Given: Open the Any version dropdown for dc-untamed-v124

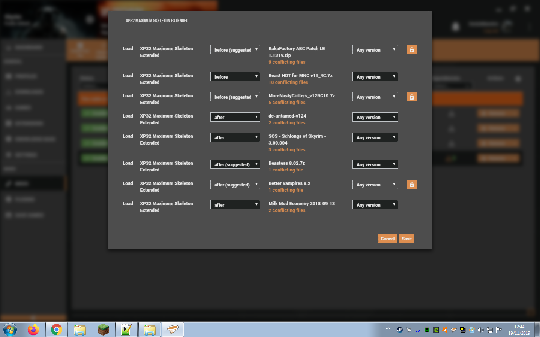Looking at the screenshot, I should 375,117.
